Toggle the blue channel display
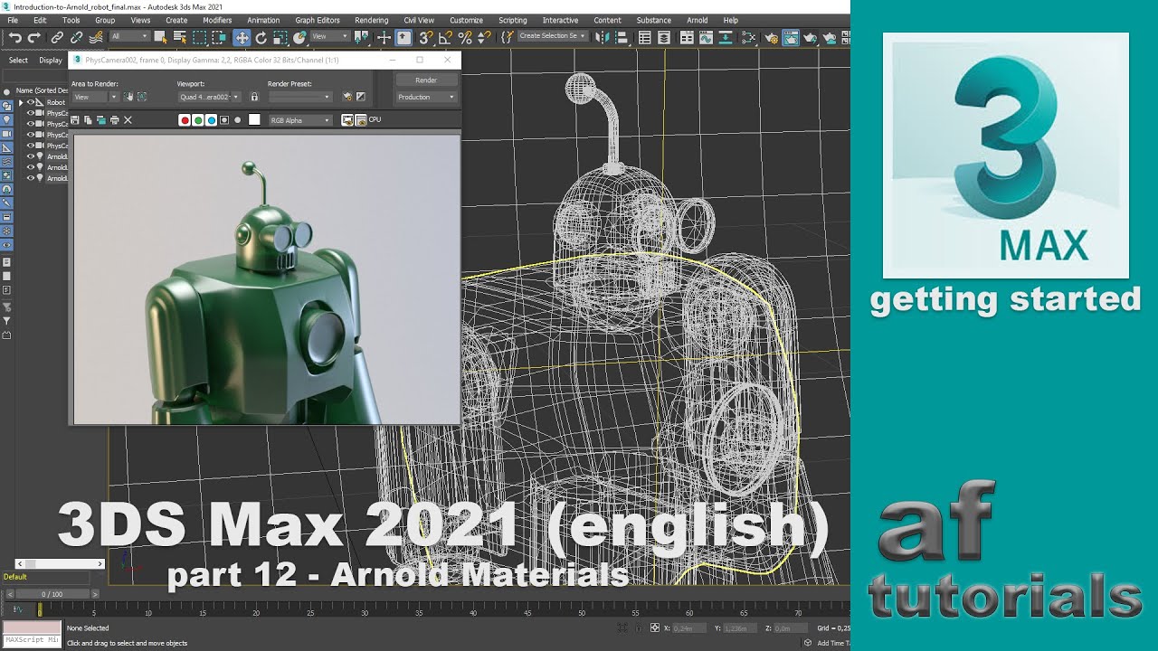 click(212, 120)
